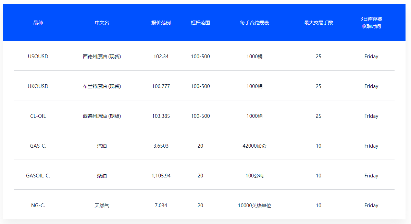Click Friday in the GASOIL-C. row
The image size is (411, 224).
(371, 176)
